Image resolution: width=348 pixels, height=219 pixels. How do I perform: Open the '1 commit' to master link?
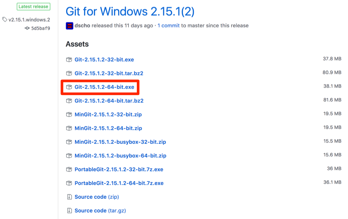tap(168, 26)
